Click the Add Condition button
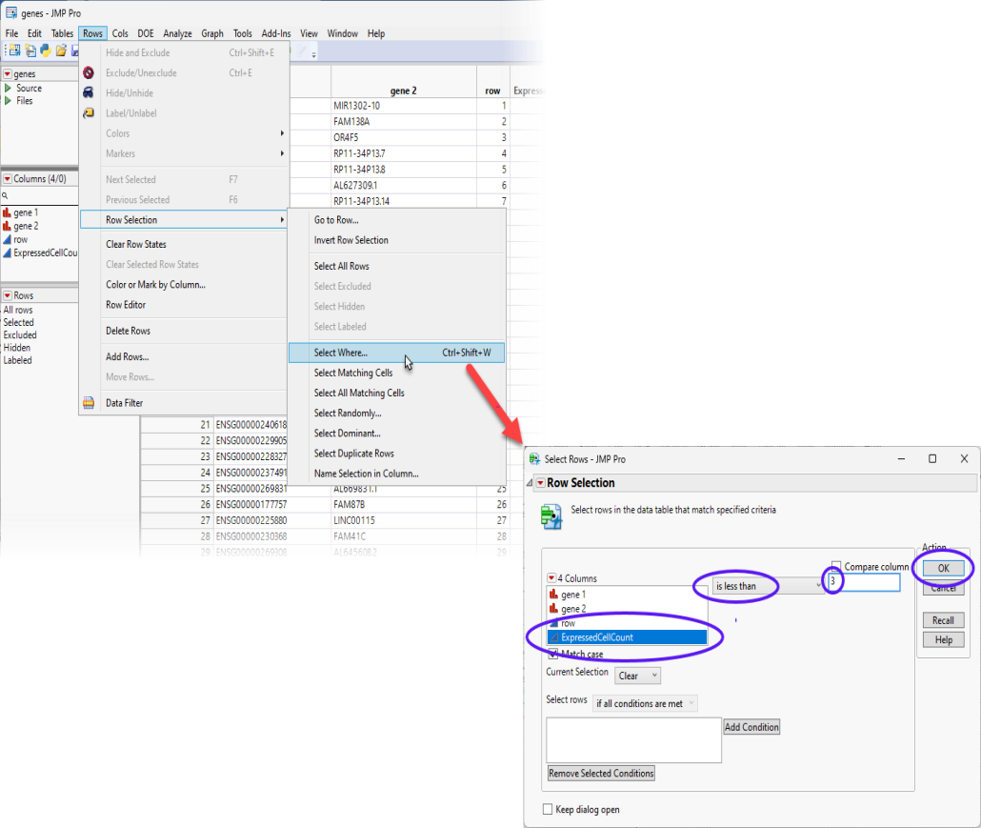The image size is (981, 828). (751, 727)
